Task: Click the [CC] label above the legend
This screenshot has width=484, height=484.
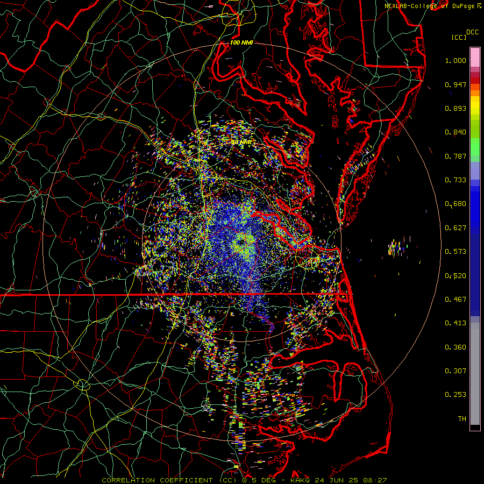Action: (x=459, y=37)
